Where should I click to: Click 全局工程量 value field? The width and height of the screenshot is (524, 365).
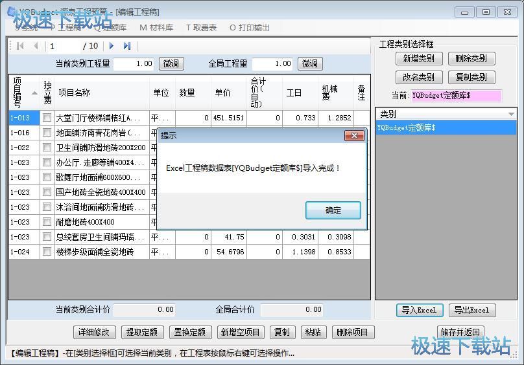click(272, 63)
